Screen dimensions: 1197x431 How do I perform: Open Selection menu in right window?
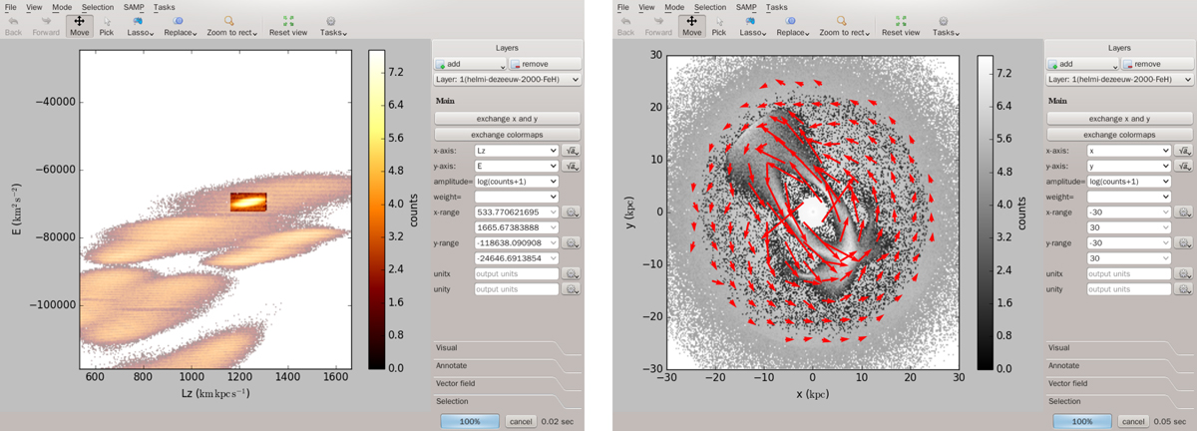click(x=710, y=7)
